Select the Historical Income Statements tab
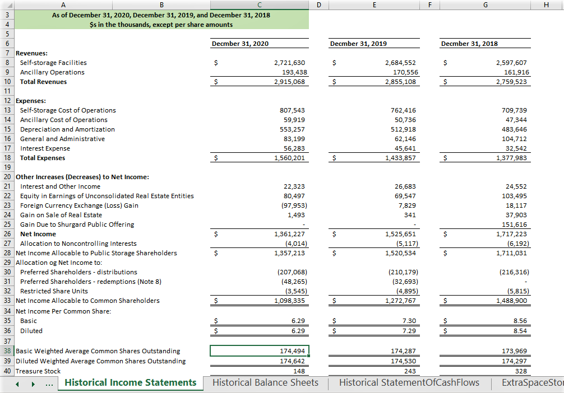The width and height of the screenshot is (564, 393). (x=130, y=383)
